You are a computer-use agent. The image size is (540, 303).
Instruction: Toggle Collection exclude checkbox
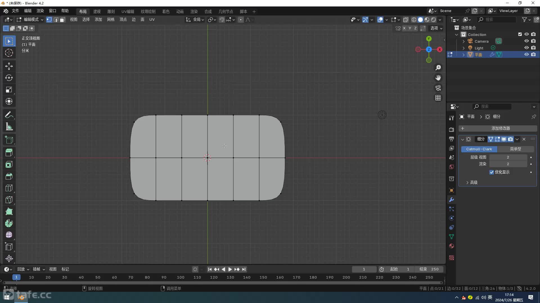pos(520,34)
